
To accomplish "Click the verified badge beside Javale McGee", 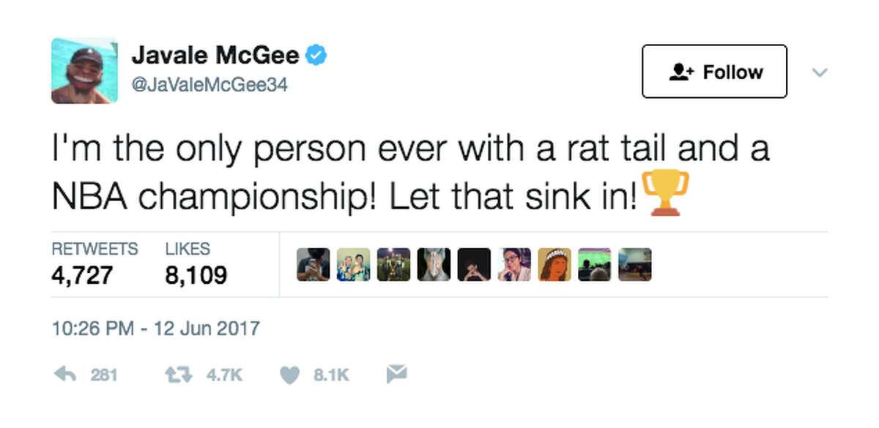I will pos(316,54).
